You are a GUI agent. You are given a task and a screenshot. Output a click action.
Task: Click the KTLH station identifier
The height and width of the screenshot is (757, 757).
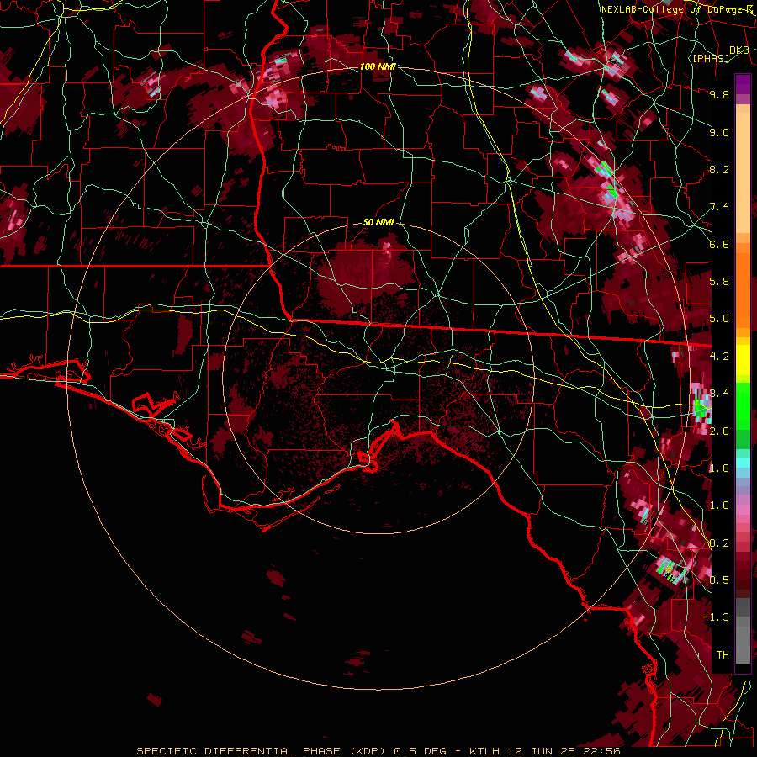484,751
